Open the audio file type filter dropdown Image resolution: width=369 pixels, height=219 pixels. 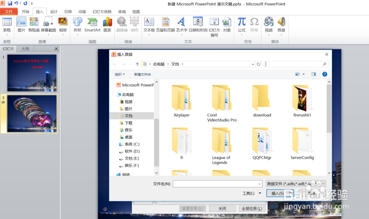pyautogui.click(x=324, y=184)
